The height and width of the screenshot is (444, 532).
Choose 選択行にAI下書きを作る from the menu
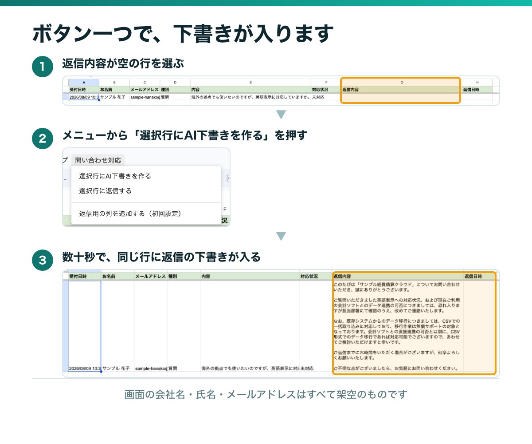(146, 176)
